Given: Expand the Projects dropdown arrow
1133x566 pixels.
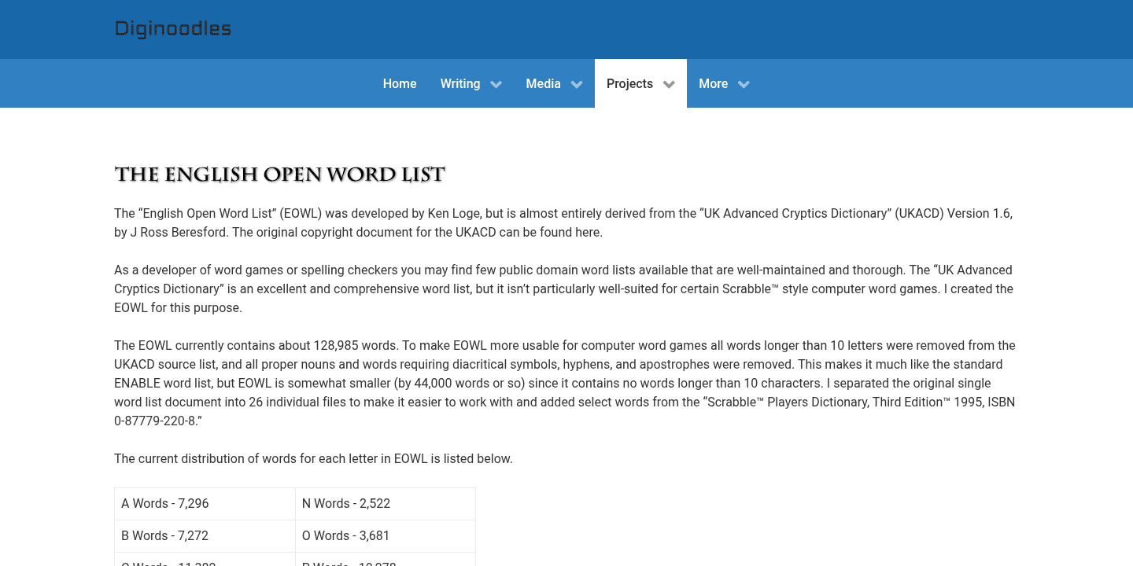Looking at the screenshot, I should [x=669, y=83].
